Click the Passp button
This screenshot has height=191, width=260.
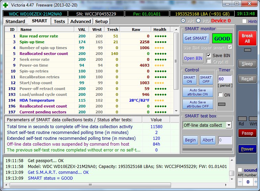point(247,133)
